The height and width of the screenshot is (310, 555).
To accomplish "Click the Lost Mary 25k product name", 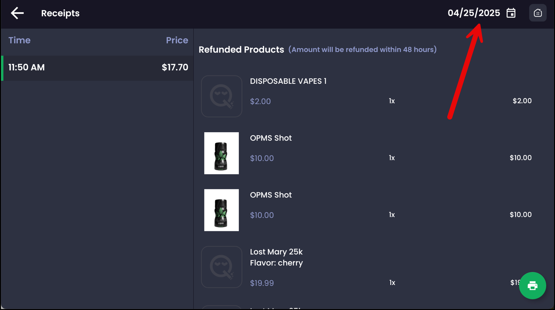I will click(276, 252).
